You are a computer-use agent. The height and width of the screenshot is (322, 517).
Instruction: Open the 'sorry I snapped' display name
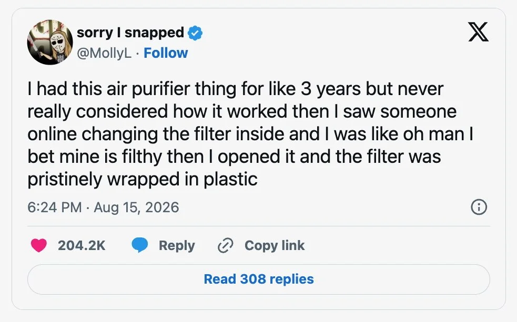130,33
